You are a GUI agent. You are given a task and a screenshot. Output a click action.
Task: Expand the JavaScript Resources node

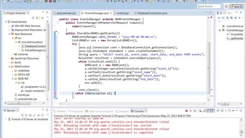pos(9,58)
